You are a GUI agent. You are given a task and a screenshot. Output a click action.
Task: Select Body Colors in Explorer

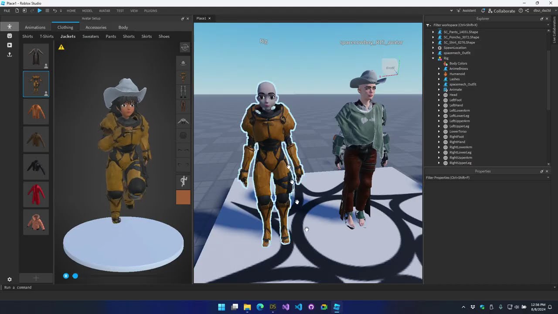(458, 63)
